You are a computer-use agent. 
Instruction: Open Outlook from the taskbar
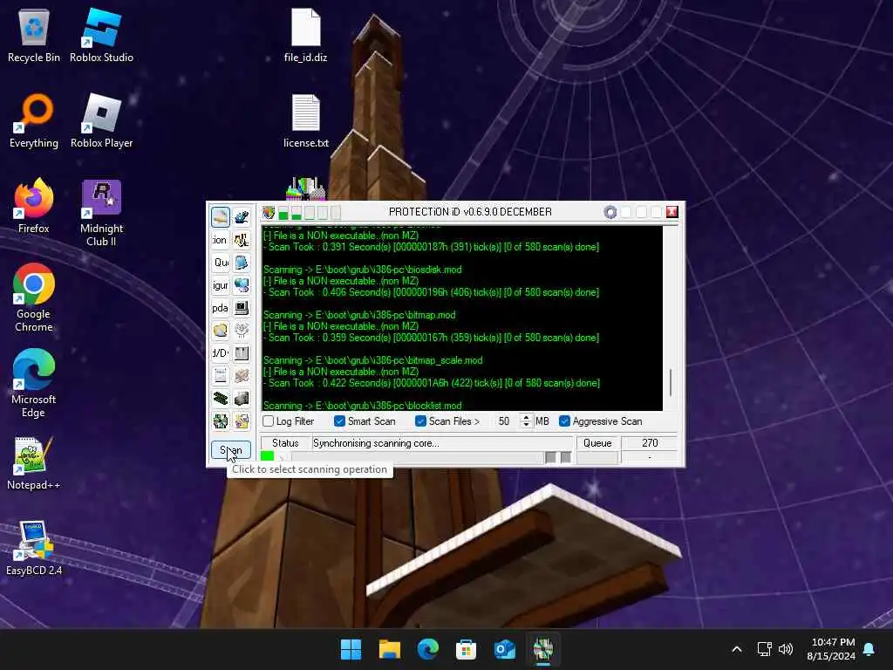click(x=505, y=649)
